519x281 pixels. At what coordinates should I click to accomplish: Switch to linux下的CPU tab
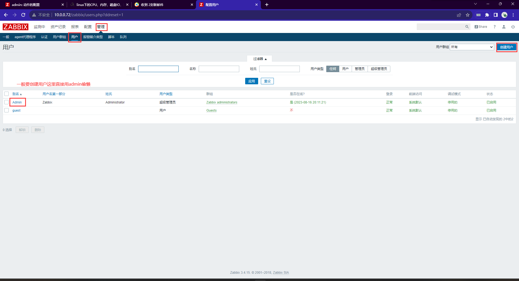click(99, 5)
